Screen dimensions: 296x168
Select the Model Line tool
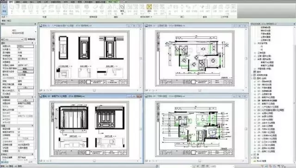116,9
